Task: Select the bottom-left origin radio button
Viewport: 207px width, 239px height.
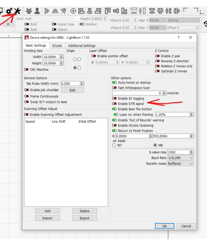Action: coord(75,68)
